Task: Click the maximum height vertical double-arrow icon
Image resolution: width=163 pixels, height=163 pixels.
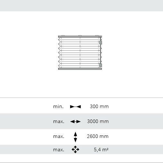Action: 75,137
